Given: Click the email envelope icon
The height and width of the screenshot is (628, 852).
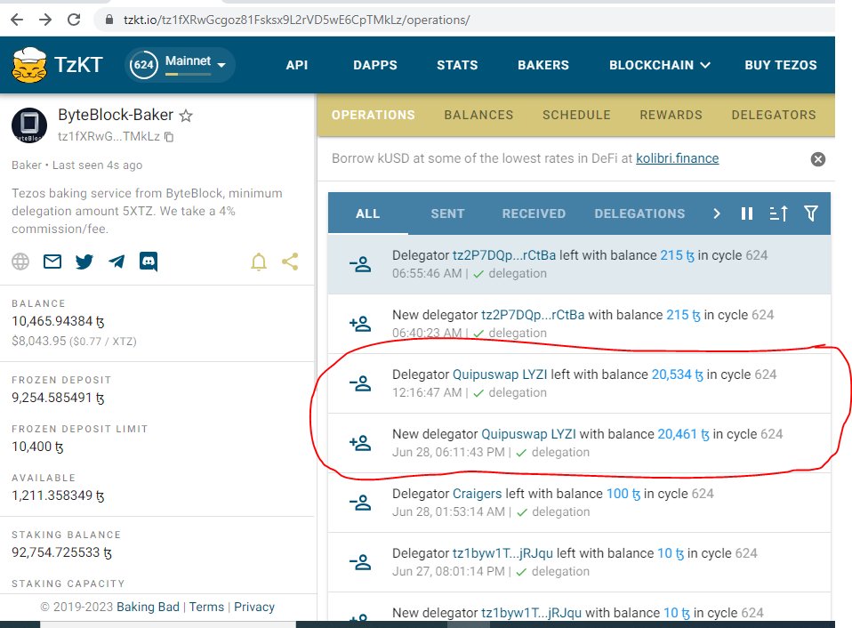Looking at the screenshot, I should (x=52, y=262).
